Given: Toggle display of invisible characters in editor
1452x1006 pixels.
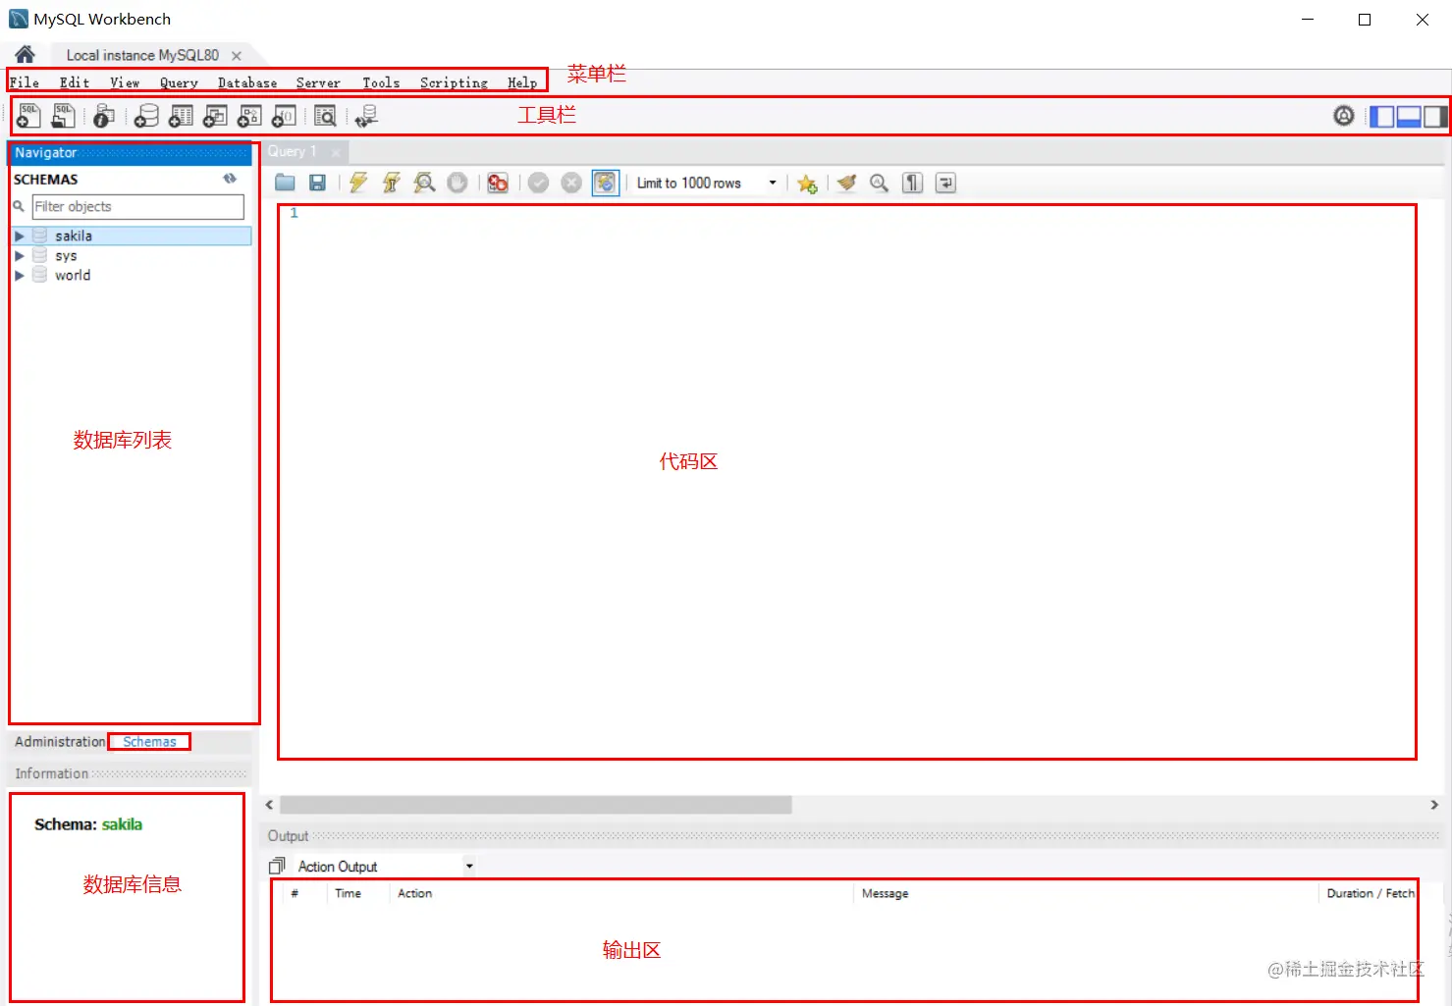Looking at the screenshot, I should coord(912,183).
